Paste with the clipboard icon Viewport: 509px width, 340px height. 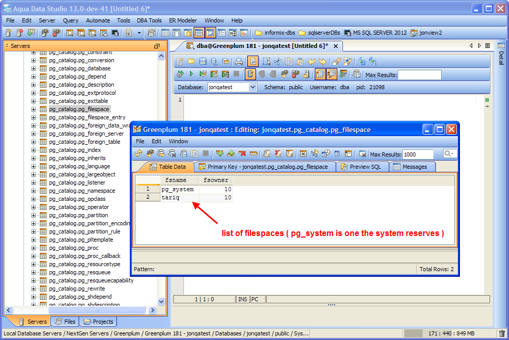(300, 61)
